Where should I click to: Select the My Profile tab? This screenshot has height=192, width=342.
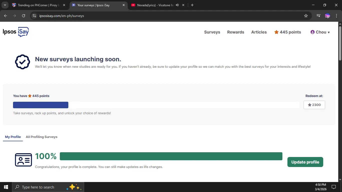(x=13, y=137)
